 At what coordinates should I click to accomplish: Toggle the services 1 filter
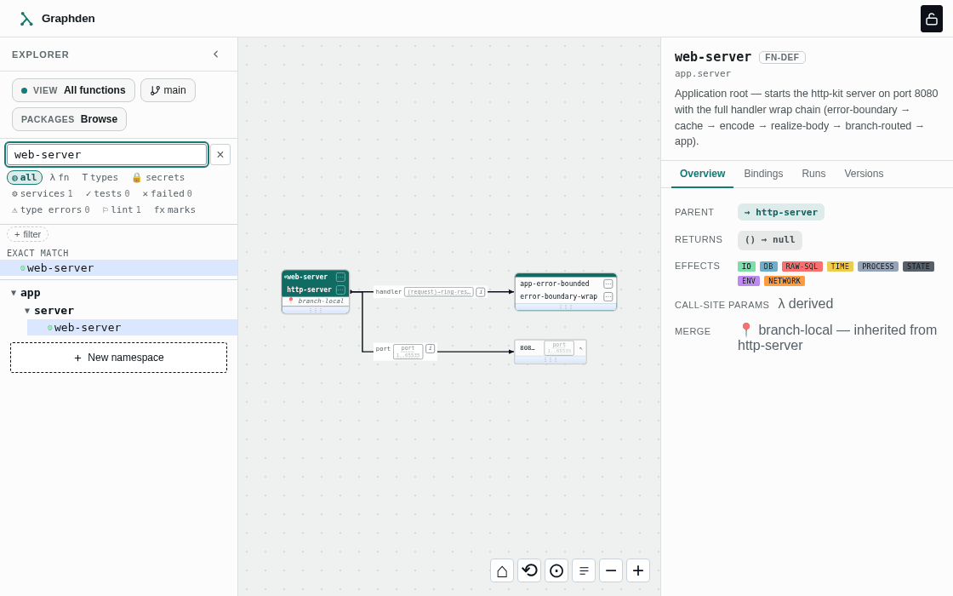[42, 193]
